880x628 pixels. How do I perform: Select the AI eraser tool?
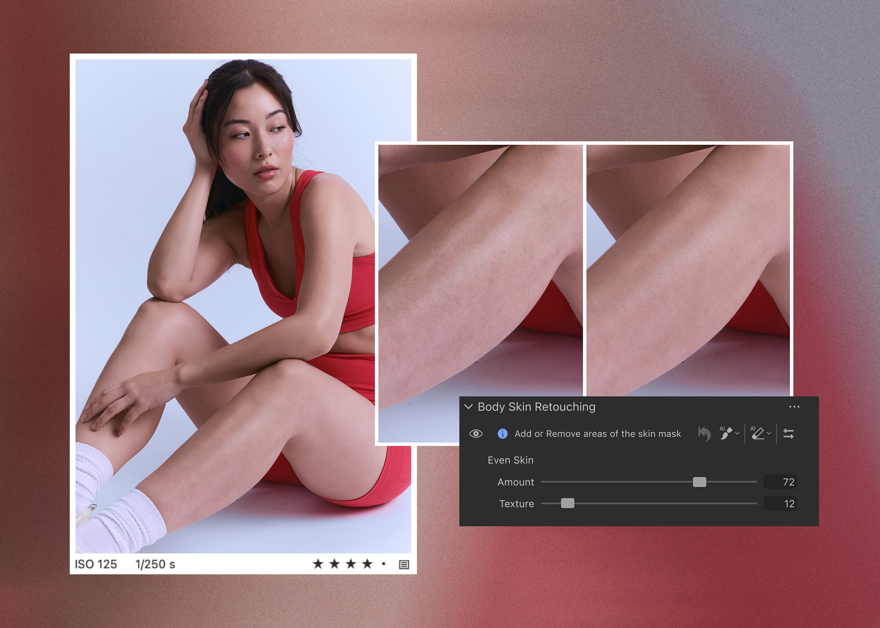coord(757,433)
